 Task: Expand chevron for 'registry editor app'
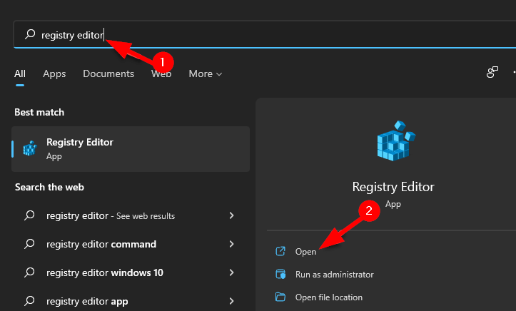[x=232, y=301]
